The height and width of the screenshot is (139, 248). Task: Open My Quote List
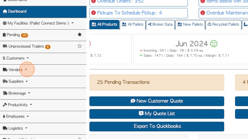click(x=157, y=114)
